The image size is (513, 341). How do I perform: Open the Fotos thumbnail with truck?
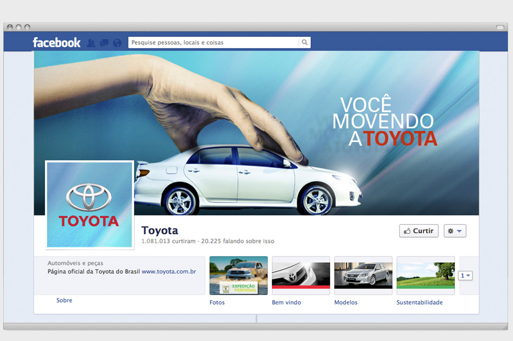(x=239, y=275)
